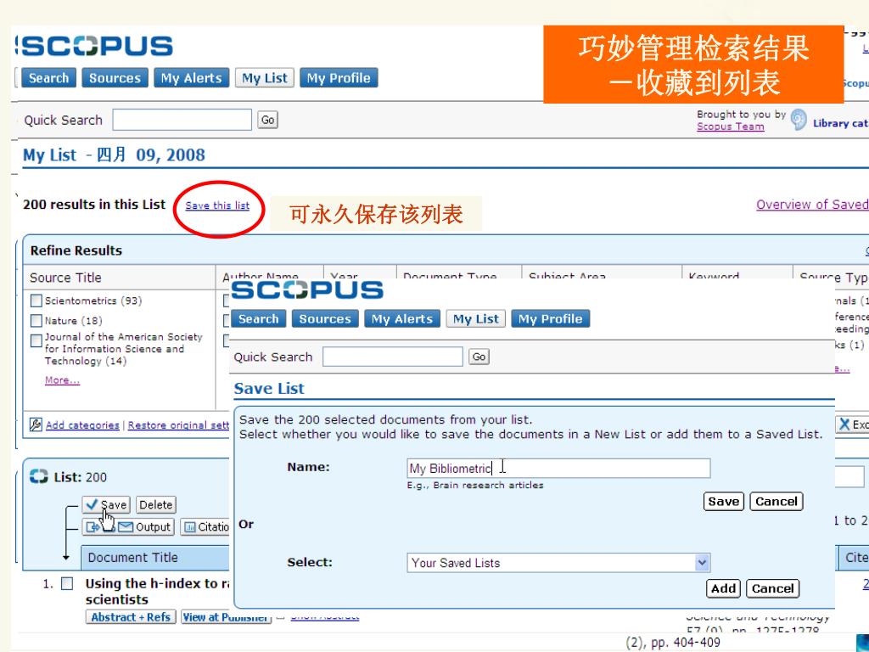Click Cancel beside the Add button
The image size is (869, 652).
772,588
